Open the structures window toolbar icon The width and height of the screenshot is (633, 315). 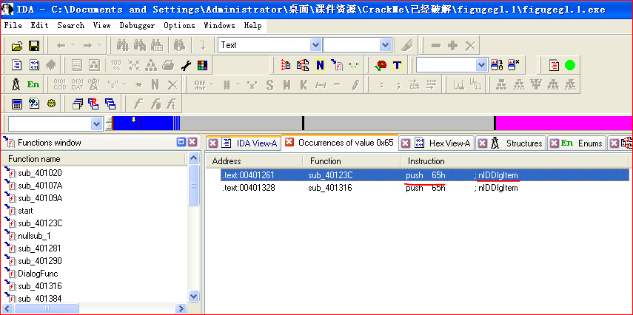16,85
